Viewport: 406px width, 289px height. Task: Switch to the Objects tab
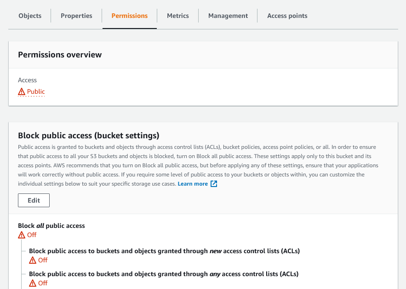[30, 16]
